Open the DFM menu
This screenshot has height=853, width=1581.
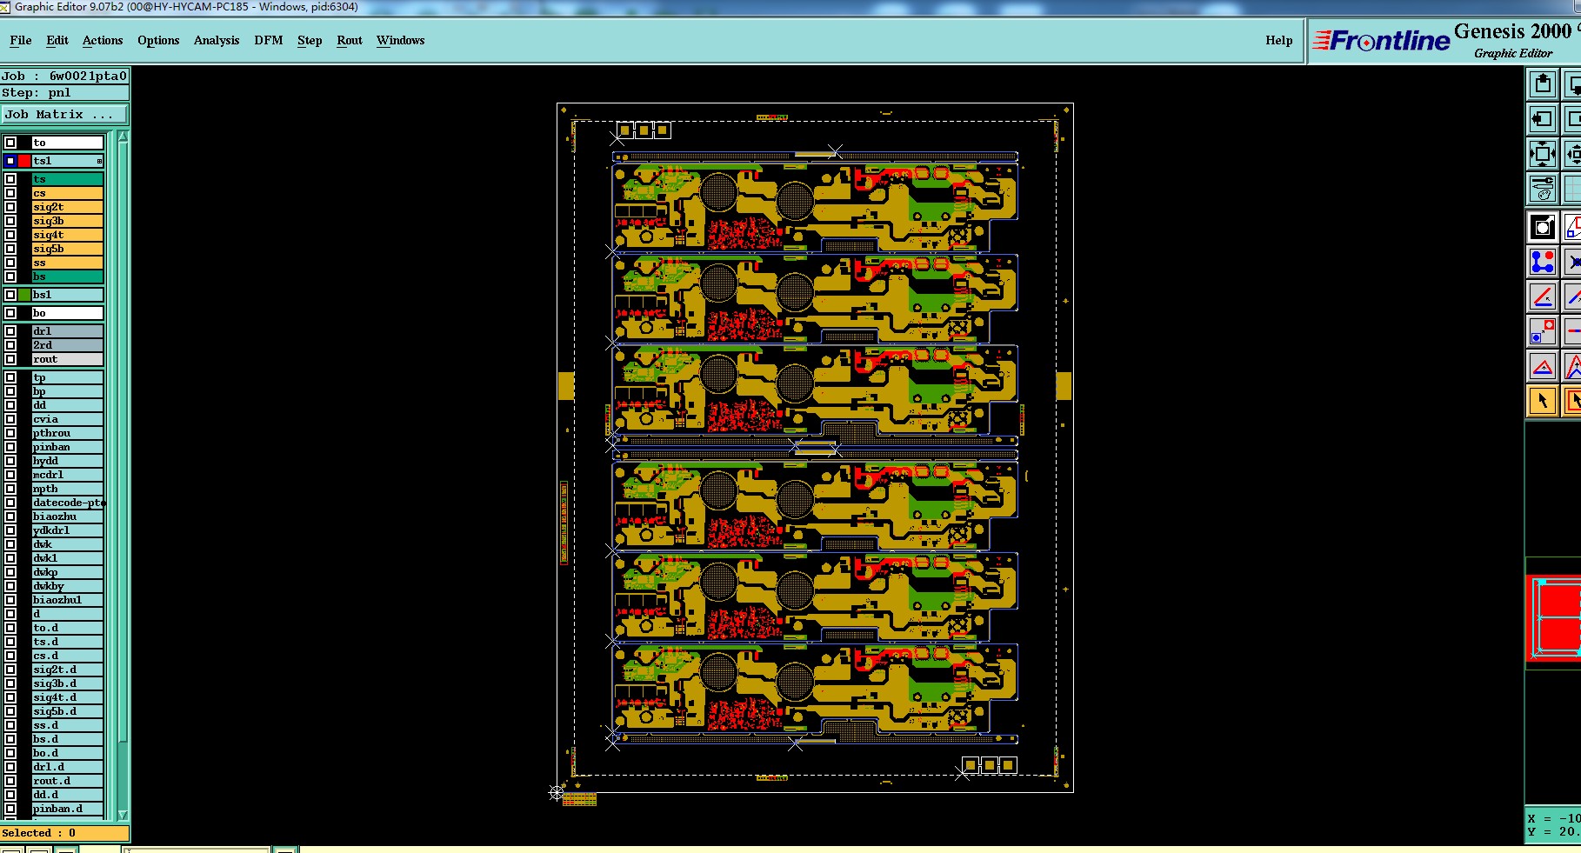tap(269, 40)
